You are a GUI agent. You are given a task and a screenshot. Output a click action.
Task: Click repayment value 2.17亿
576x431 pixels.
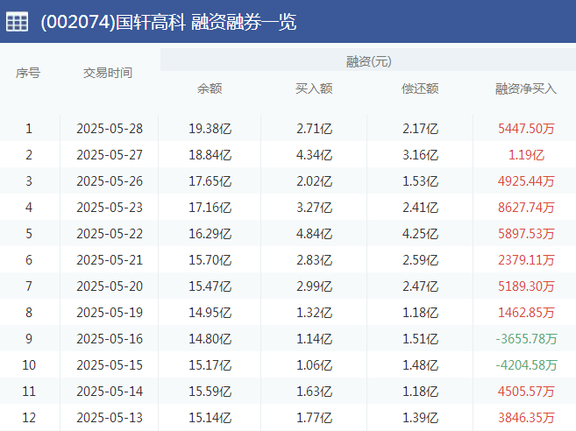point(420,129)
